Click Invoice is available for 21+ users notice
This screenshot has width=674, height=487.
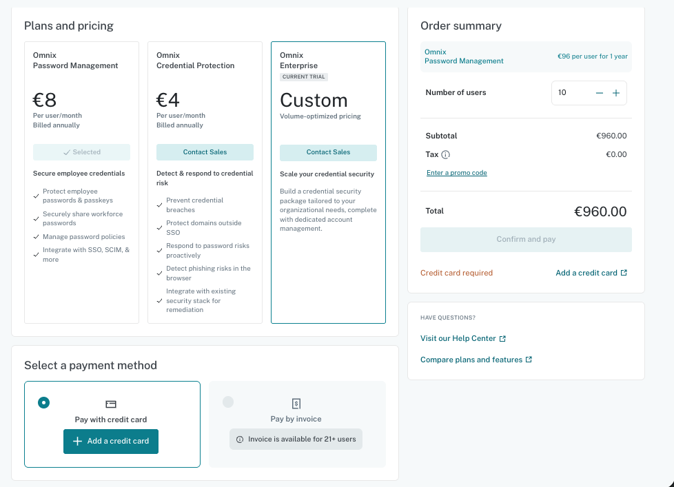[296, 439]
